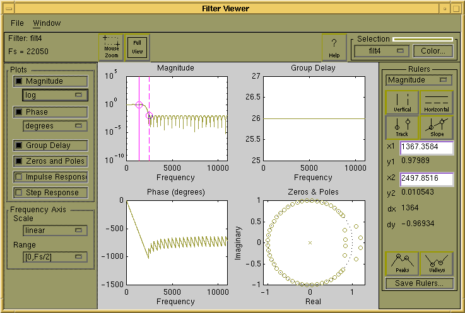Click Save Rulers... button
Screen dimensions: 465x313
point(420,283)
